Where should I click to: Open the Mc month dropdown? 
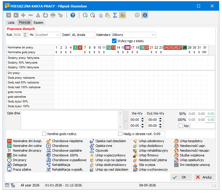click(x=58, y=35)
